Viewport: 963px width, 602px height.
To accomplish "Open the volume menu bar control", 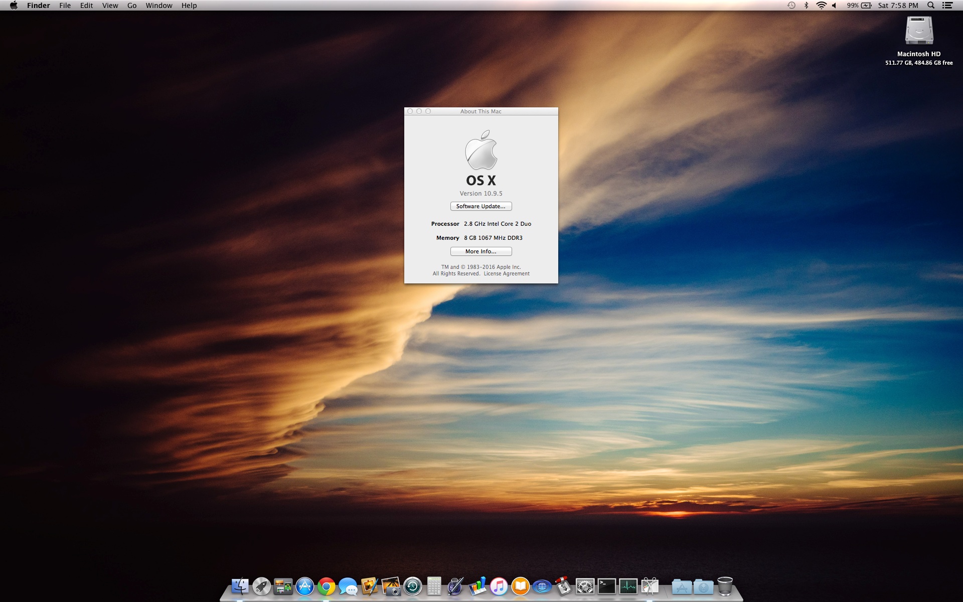I will click(x=835, y=6).
